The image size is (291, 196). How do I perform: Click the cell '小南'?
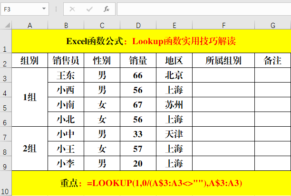pos(66,104)
